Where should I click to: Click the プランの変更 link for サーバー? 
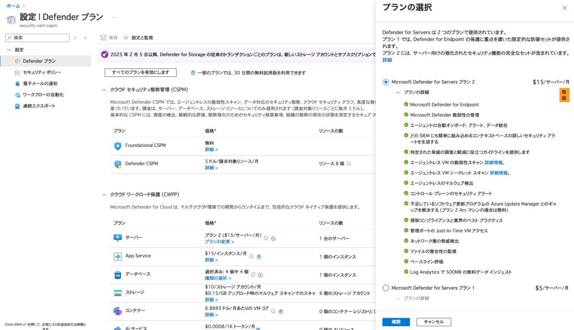tap(220, 241)
